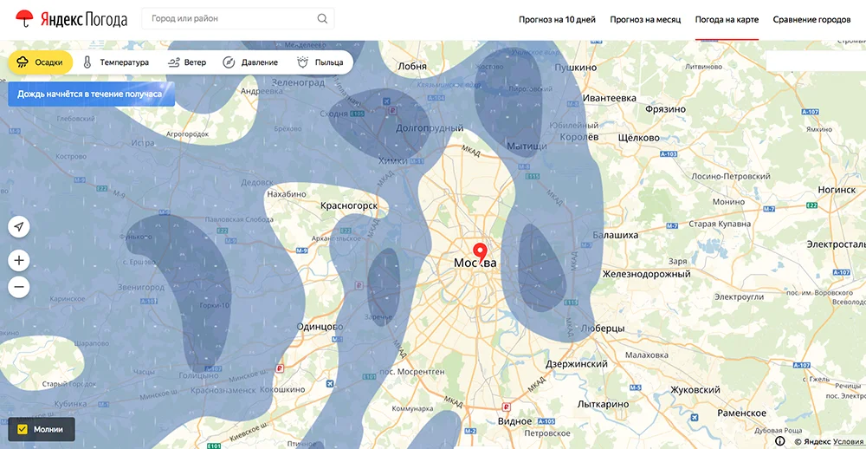Click the city label Долгопрудный
Screen dimensions: 866x449
[x=429, y=128]
